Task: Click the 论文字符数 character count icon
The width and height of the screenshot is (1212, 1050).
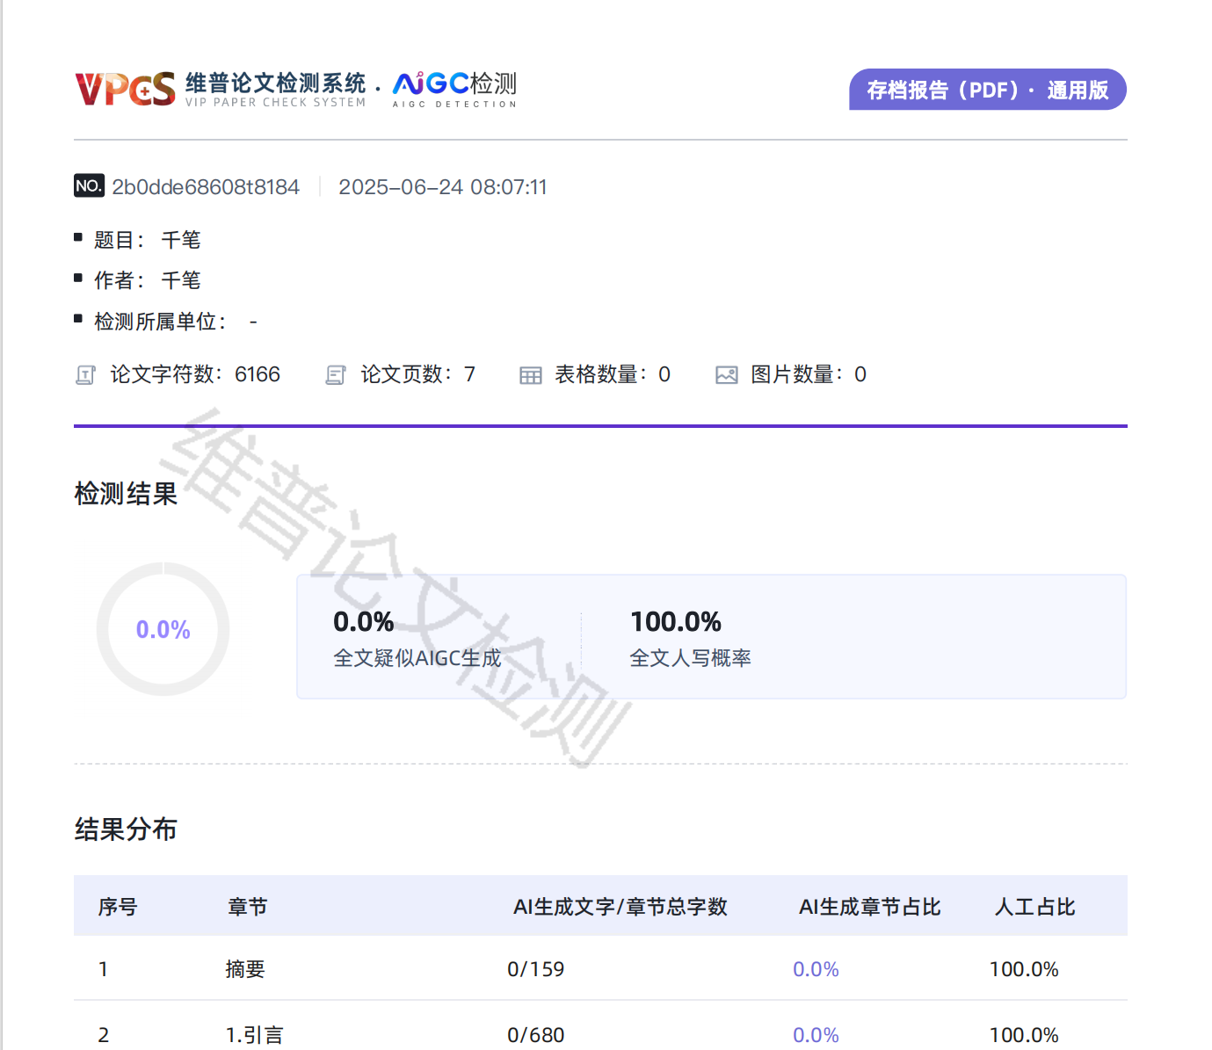Action: pyautogui.click(x=85, y=375)
